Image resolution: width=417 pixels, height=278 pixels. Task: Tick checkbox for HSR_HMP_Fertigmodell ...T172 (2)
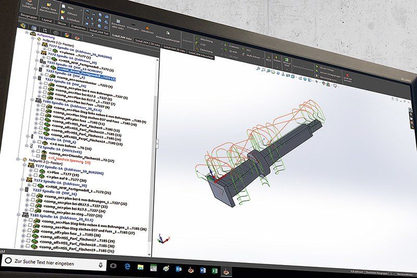(49, 58)
